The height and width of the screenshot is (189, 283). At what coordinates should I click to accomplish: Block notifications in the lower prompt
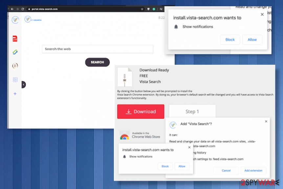[165, 166]
